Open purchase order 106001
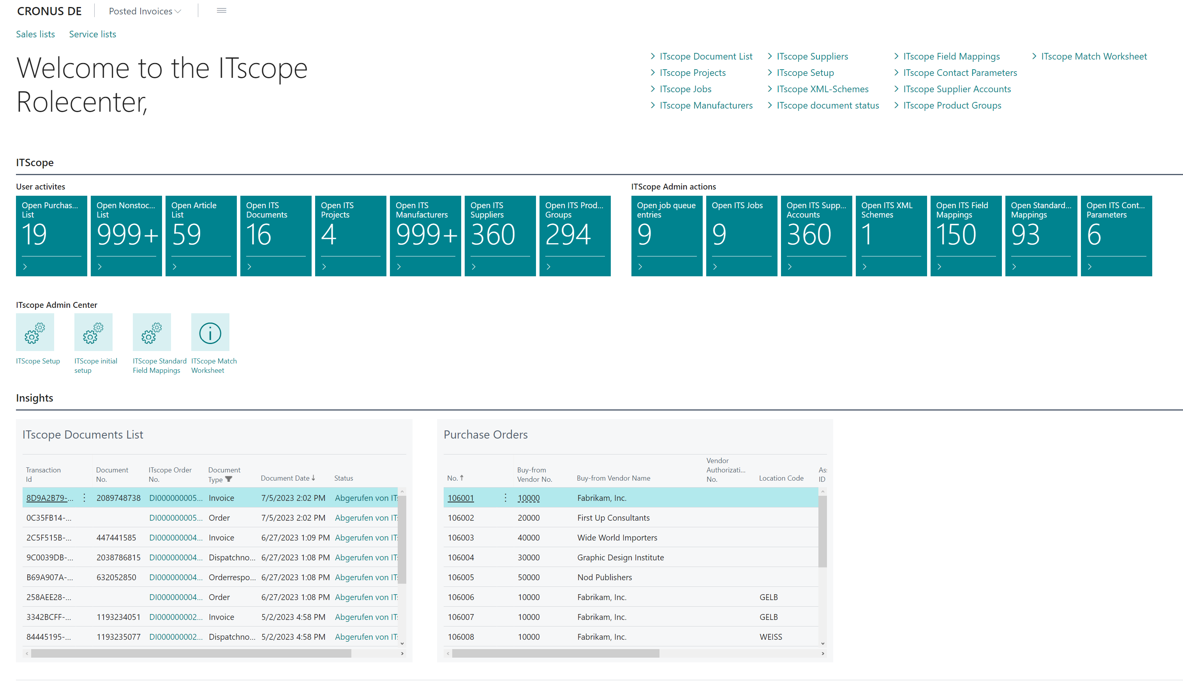 click(461, 498)
